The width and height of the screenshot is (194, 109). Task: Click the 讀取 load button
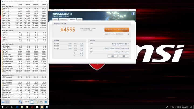pyautogui.click(x=112, y=56)
